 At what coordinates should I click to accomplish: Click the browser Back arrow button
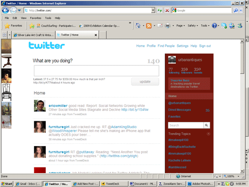(x=5, y=10)
